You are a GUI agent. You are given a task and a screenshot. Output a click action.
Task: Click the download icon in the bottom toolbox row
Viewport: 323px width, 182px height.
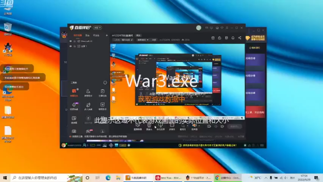point(103,131)
